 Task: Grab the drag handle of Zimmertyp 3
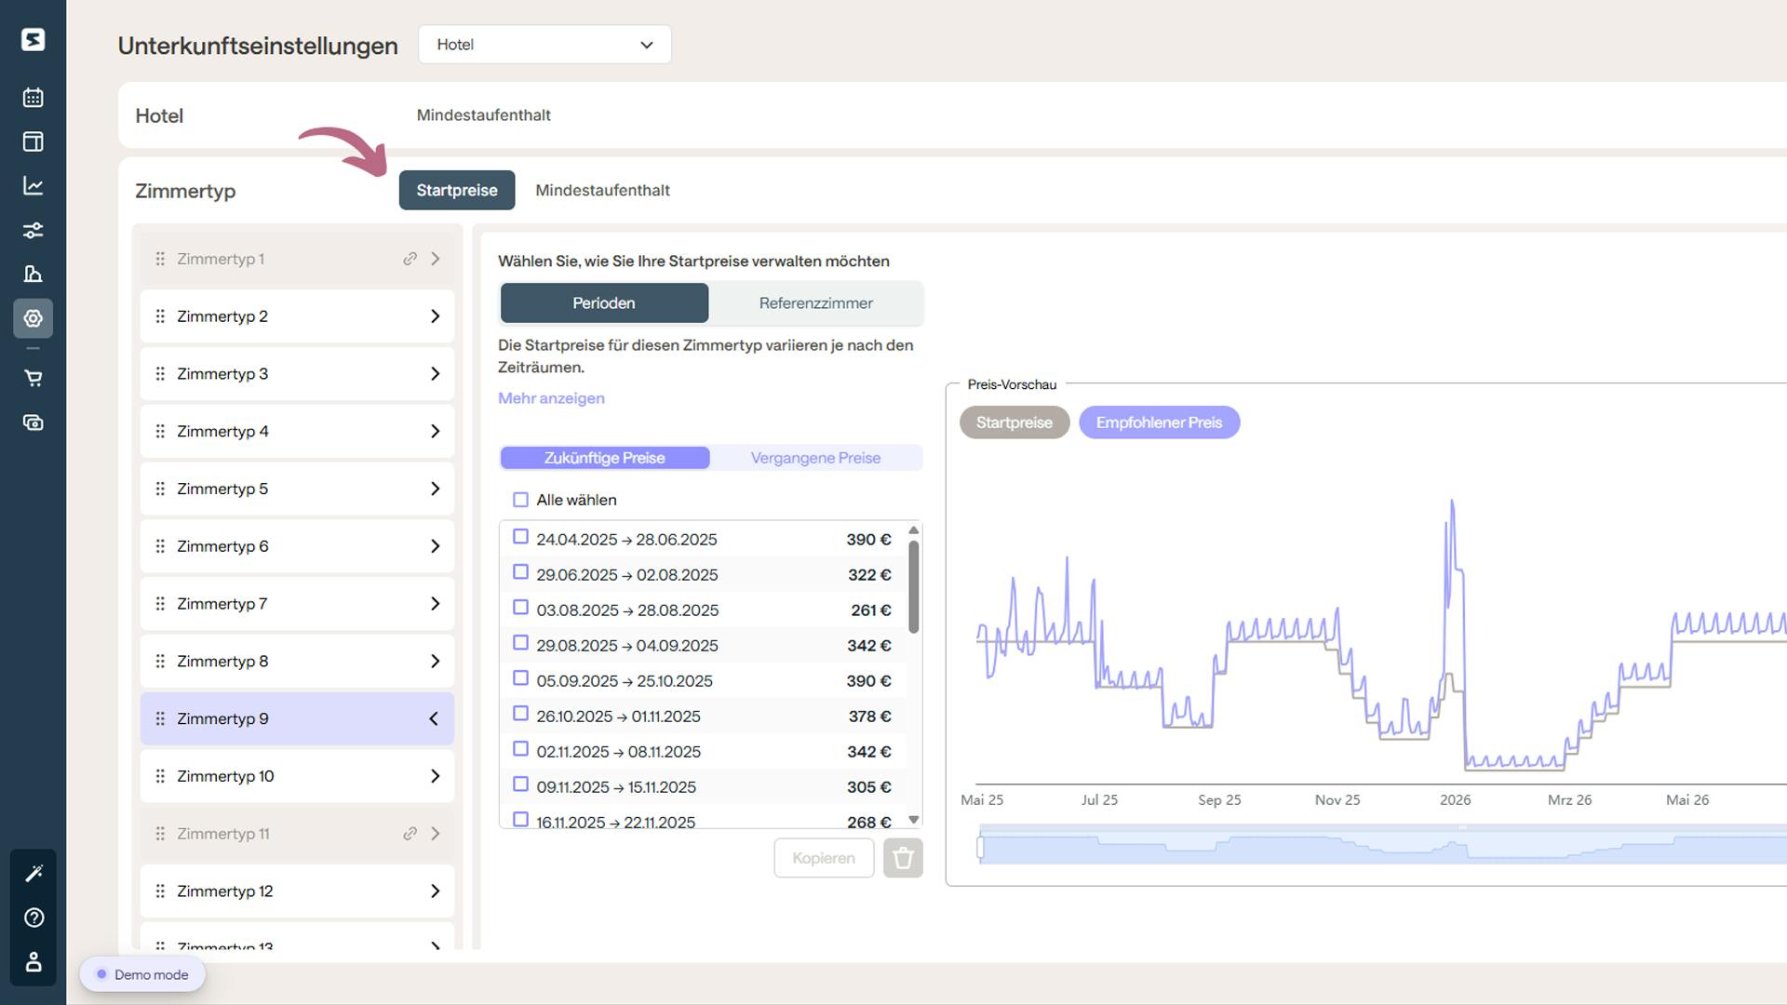160,374
